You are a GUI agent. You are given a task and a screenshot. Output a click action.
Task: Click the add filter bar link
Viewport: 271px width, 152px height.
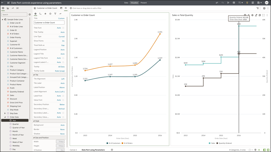[x=87, y=8]
